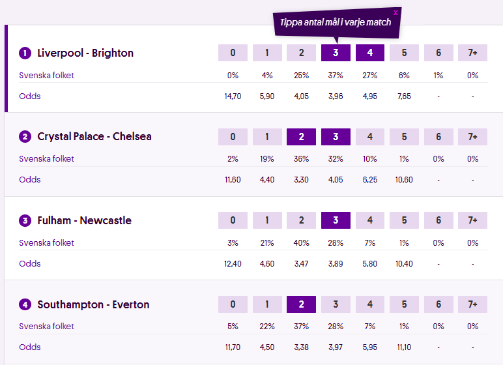This screenshot has height=365, width=503.
Task: Open Southampton - Everton match title
Action: (93, 304)
